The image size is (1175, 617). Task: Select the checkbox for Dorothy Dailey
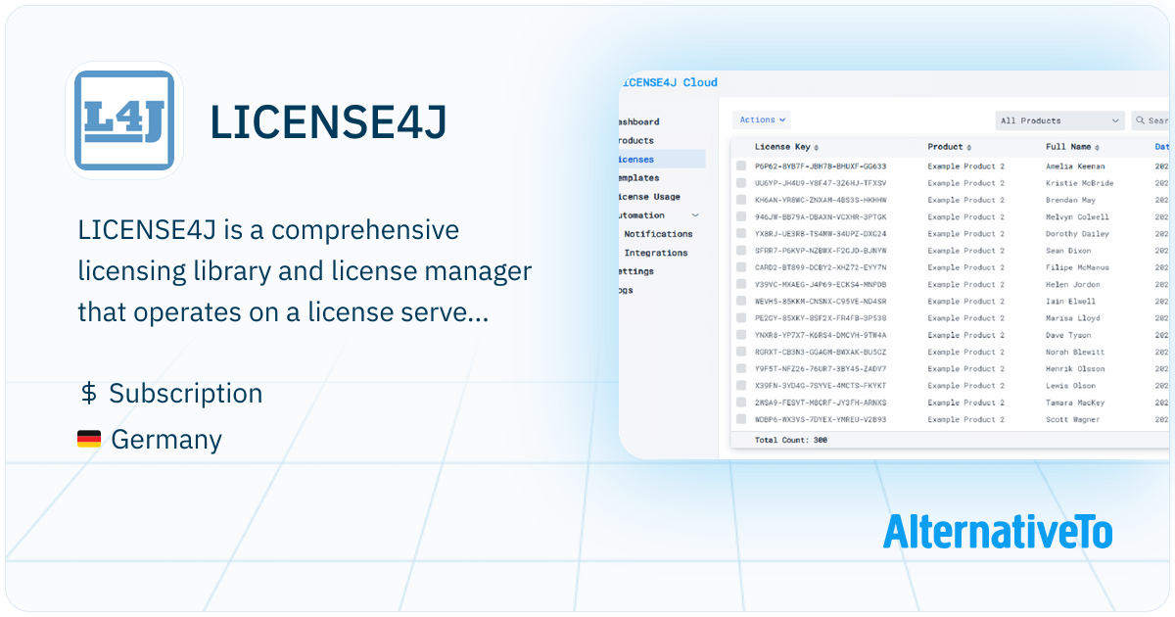tap(741, 234)
